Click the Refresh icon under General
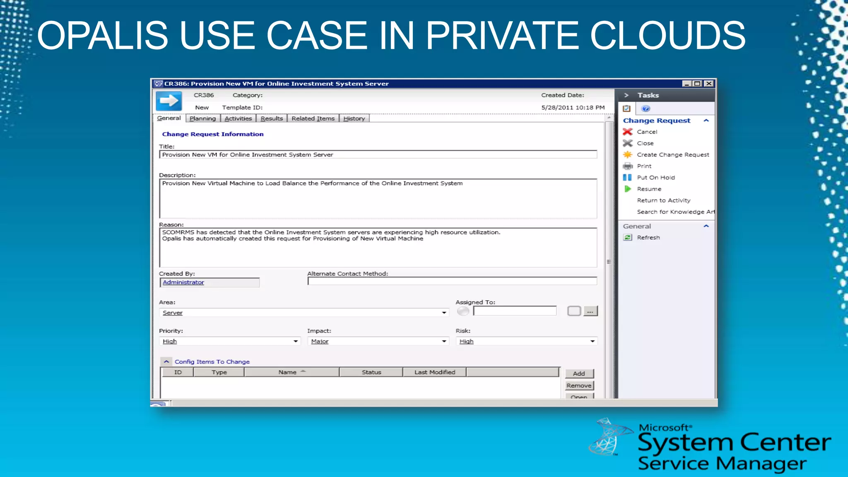This screenshot has width=848, height=477. click(x=628, y=237)
